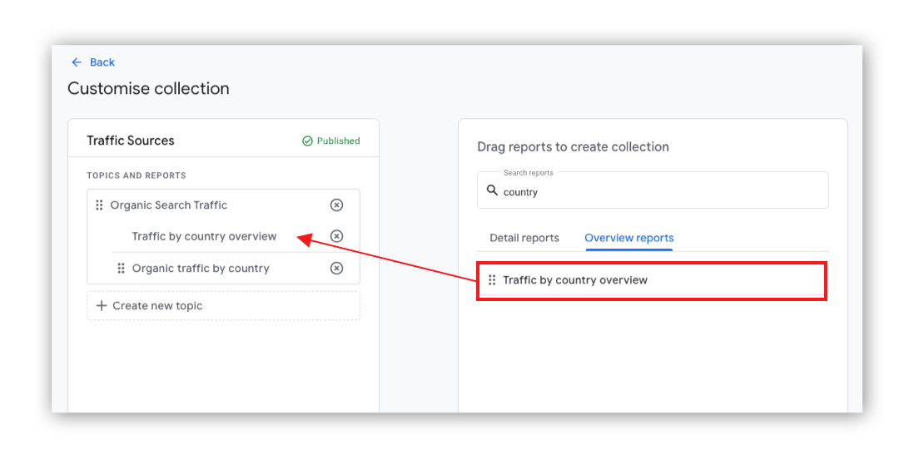Focus the Search reports field containing country

(653, 190)
